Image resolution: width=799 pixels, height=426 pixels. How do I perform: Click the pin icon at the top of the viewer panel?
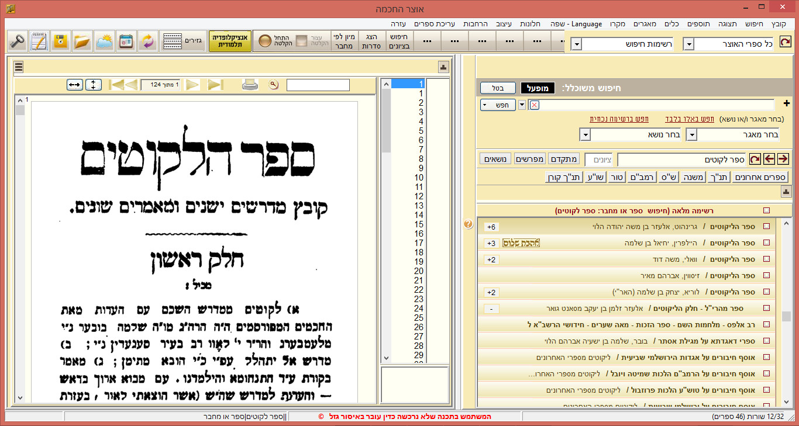tap(443, 67)
